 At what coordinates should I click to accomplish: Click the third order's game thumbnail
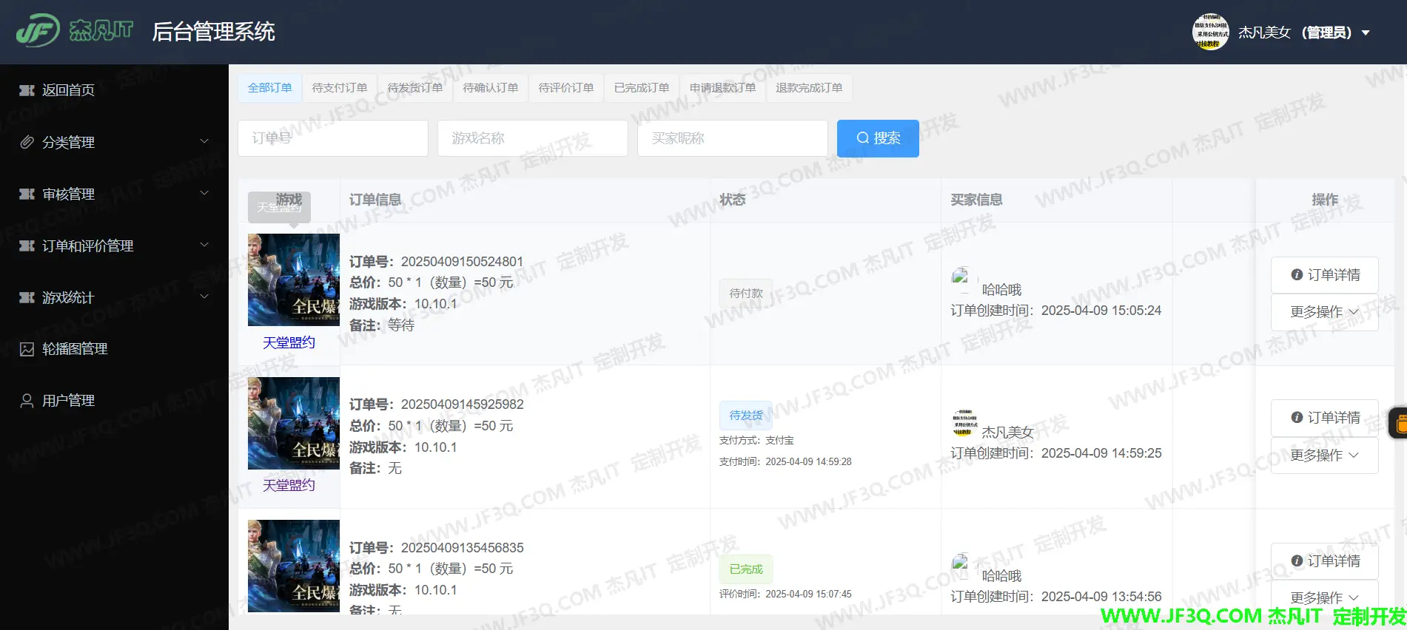coord(293,566)
